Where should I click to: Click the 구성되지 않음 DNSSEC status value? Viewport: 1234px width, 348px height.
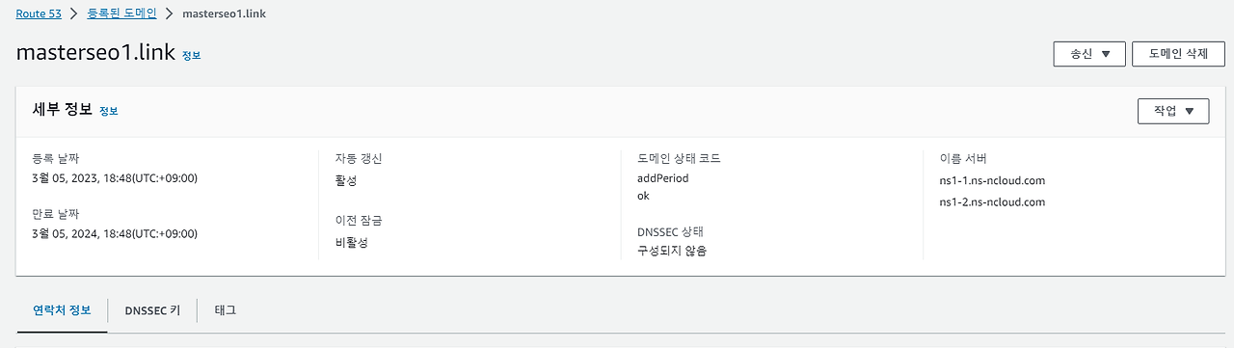coord(672,251)
